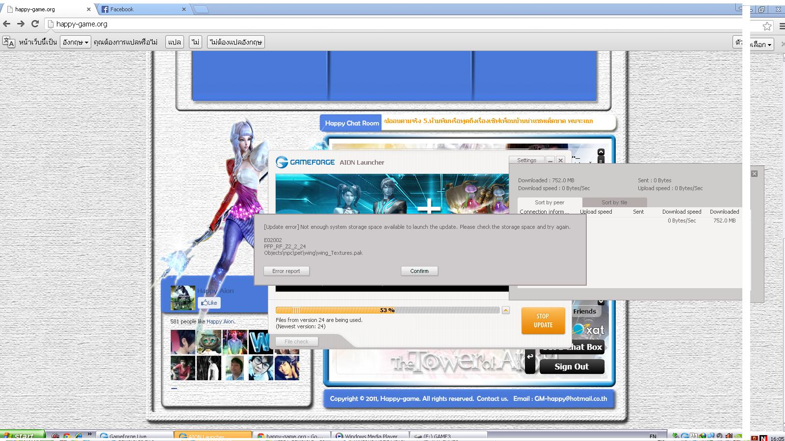Viewport: 785px width, 441px height.
Task: Click the EN language indicator
Action: 653,436
